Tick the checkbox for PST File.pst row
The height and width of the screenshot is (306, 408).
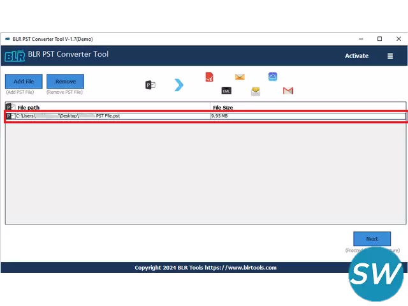coord(12,116)
